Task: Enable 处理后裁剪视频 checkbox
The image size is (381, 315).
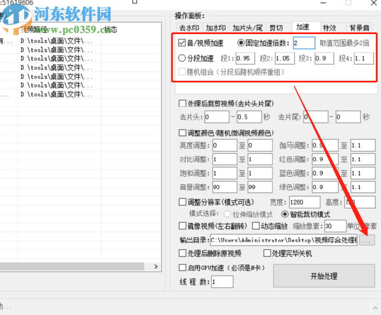Action: click(182, 103)
